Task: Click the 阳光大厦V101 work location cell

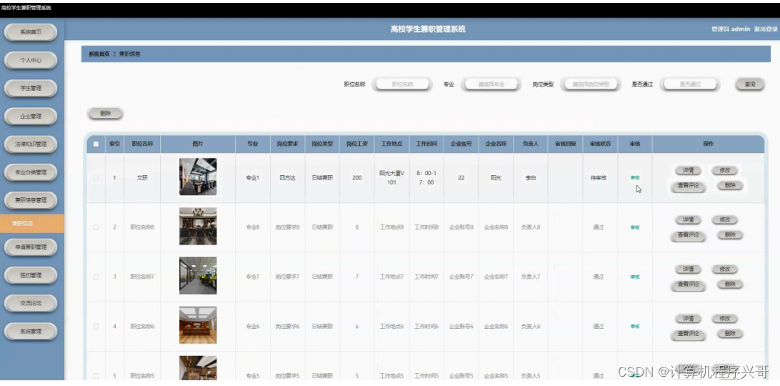Action: [391, 178]
